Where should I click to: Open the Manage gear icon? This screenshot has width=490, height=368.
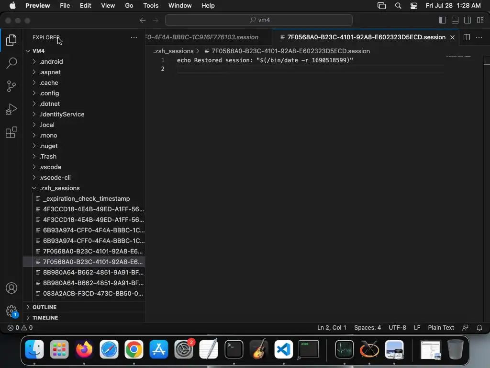coord(11,311)
